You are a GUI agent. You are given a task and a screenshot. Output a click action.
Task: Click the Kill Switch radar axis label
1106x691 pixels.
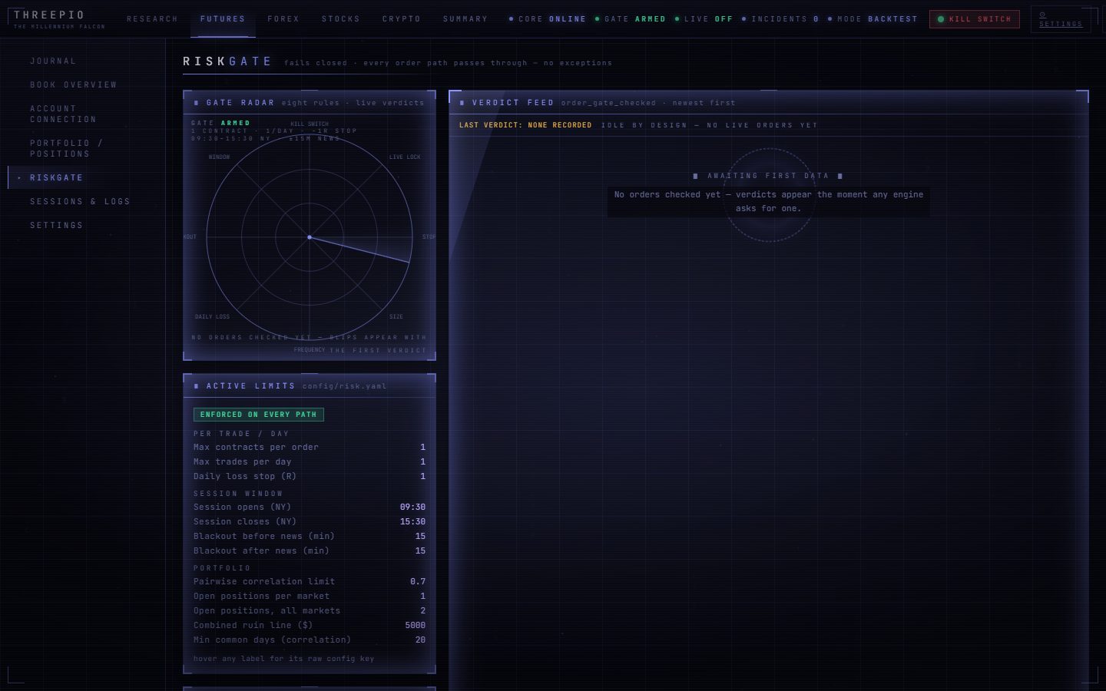click(310, 124)
